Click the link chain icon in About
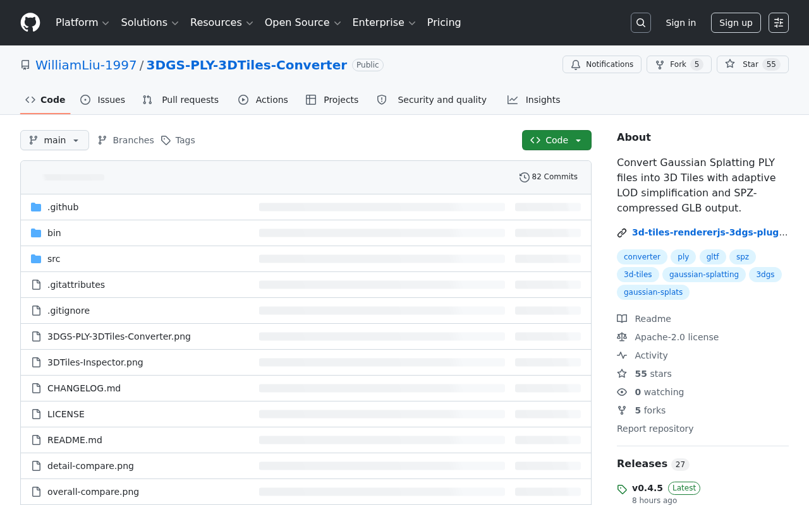 [x=622, y=233]
